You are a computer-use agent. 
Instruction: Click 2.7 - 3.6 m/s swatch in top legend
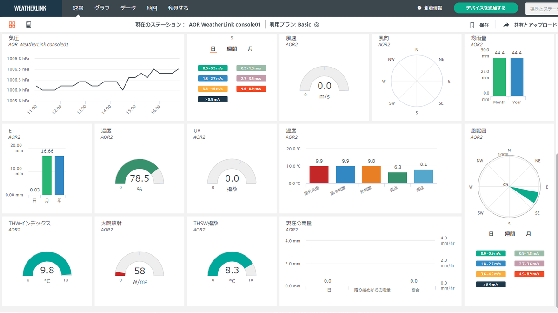click(x=251, y=78)
